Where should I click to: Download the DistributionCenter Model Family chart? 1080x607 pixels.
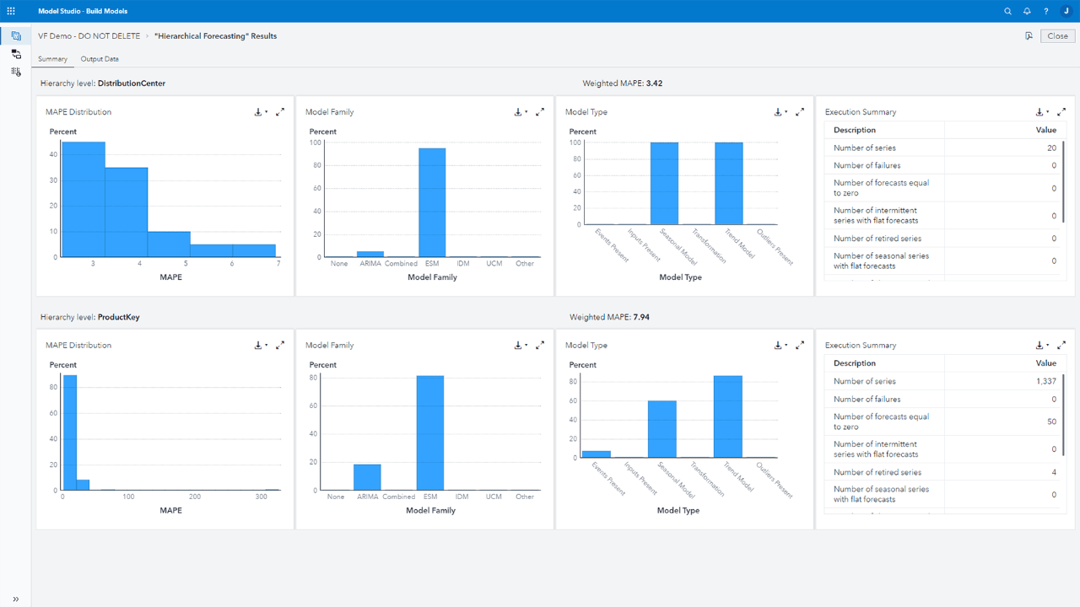tap(517, 110)
